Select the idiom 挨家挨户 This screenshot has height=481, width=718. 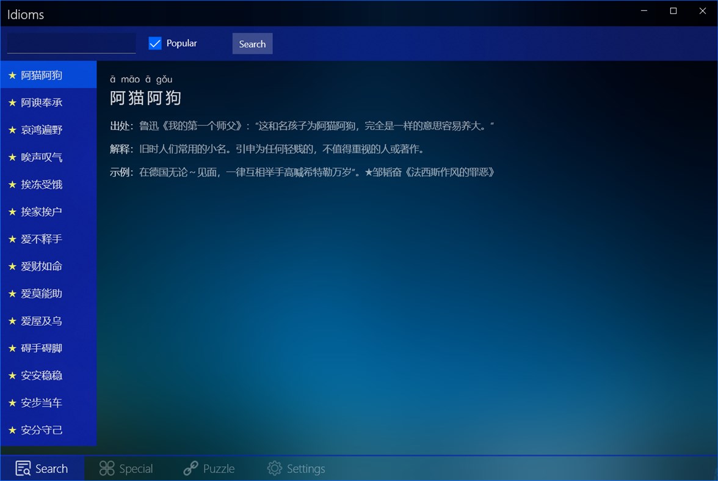(x=42, y=211)
